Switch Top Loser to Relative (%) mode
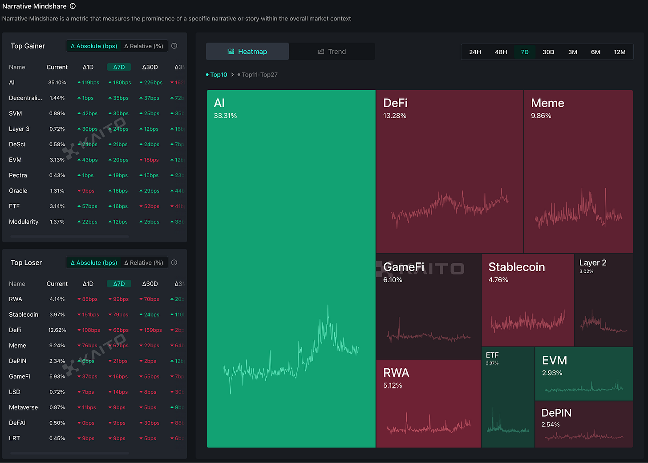The height and width of the screenshot is (463, 648). coord(143,262)
